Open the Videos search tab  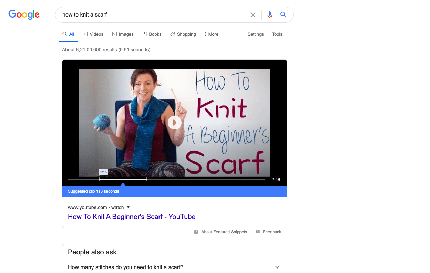(93, 34)
